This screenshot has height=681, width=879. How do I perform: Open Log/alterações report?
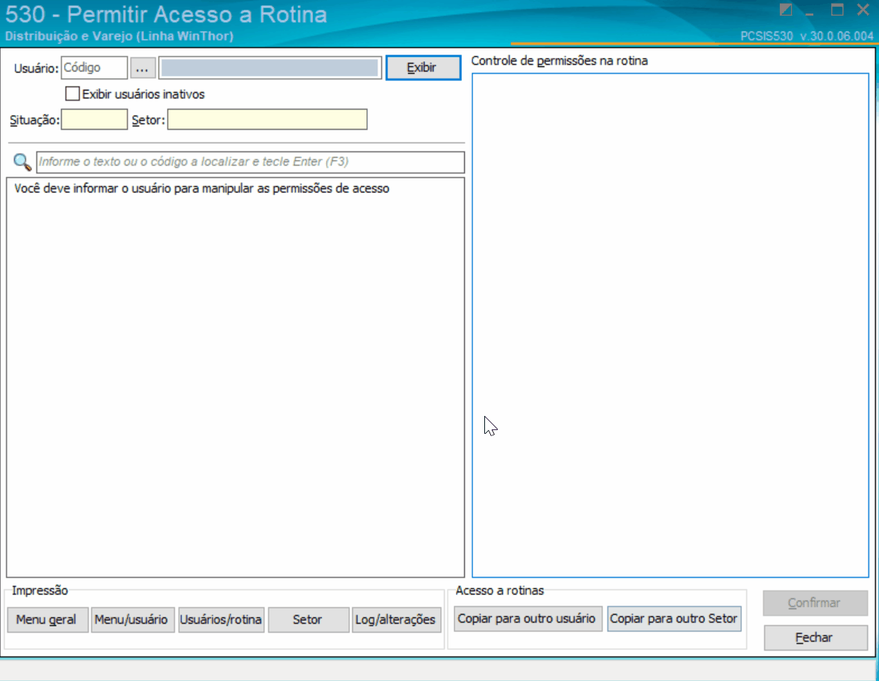(396, 620)
